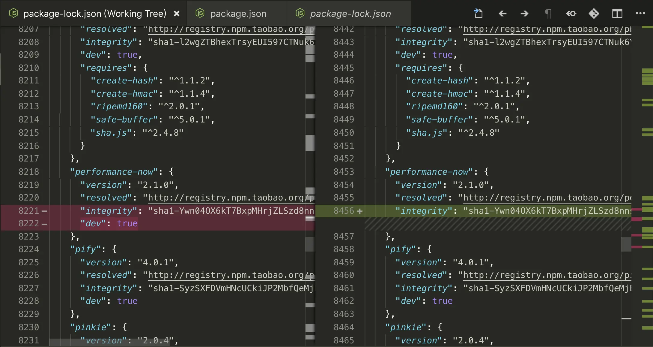
Task: Switch to the package.json tab
Action: click(238, 14)
